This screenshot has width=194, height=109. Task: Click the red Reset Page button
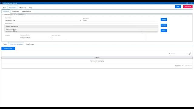click(188, 7)
